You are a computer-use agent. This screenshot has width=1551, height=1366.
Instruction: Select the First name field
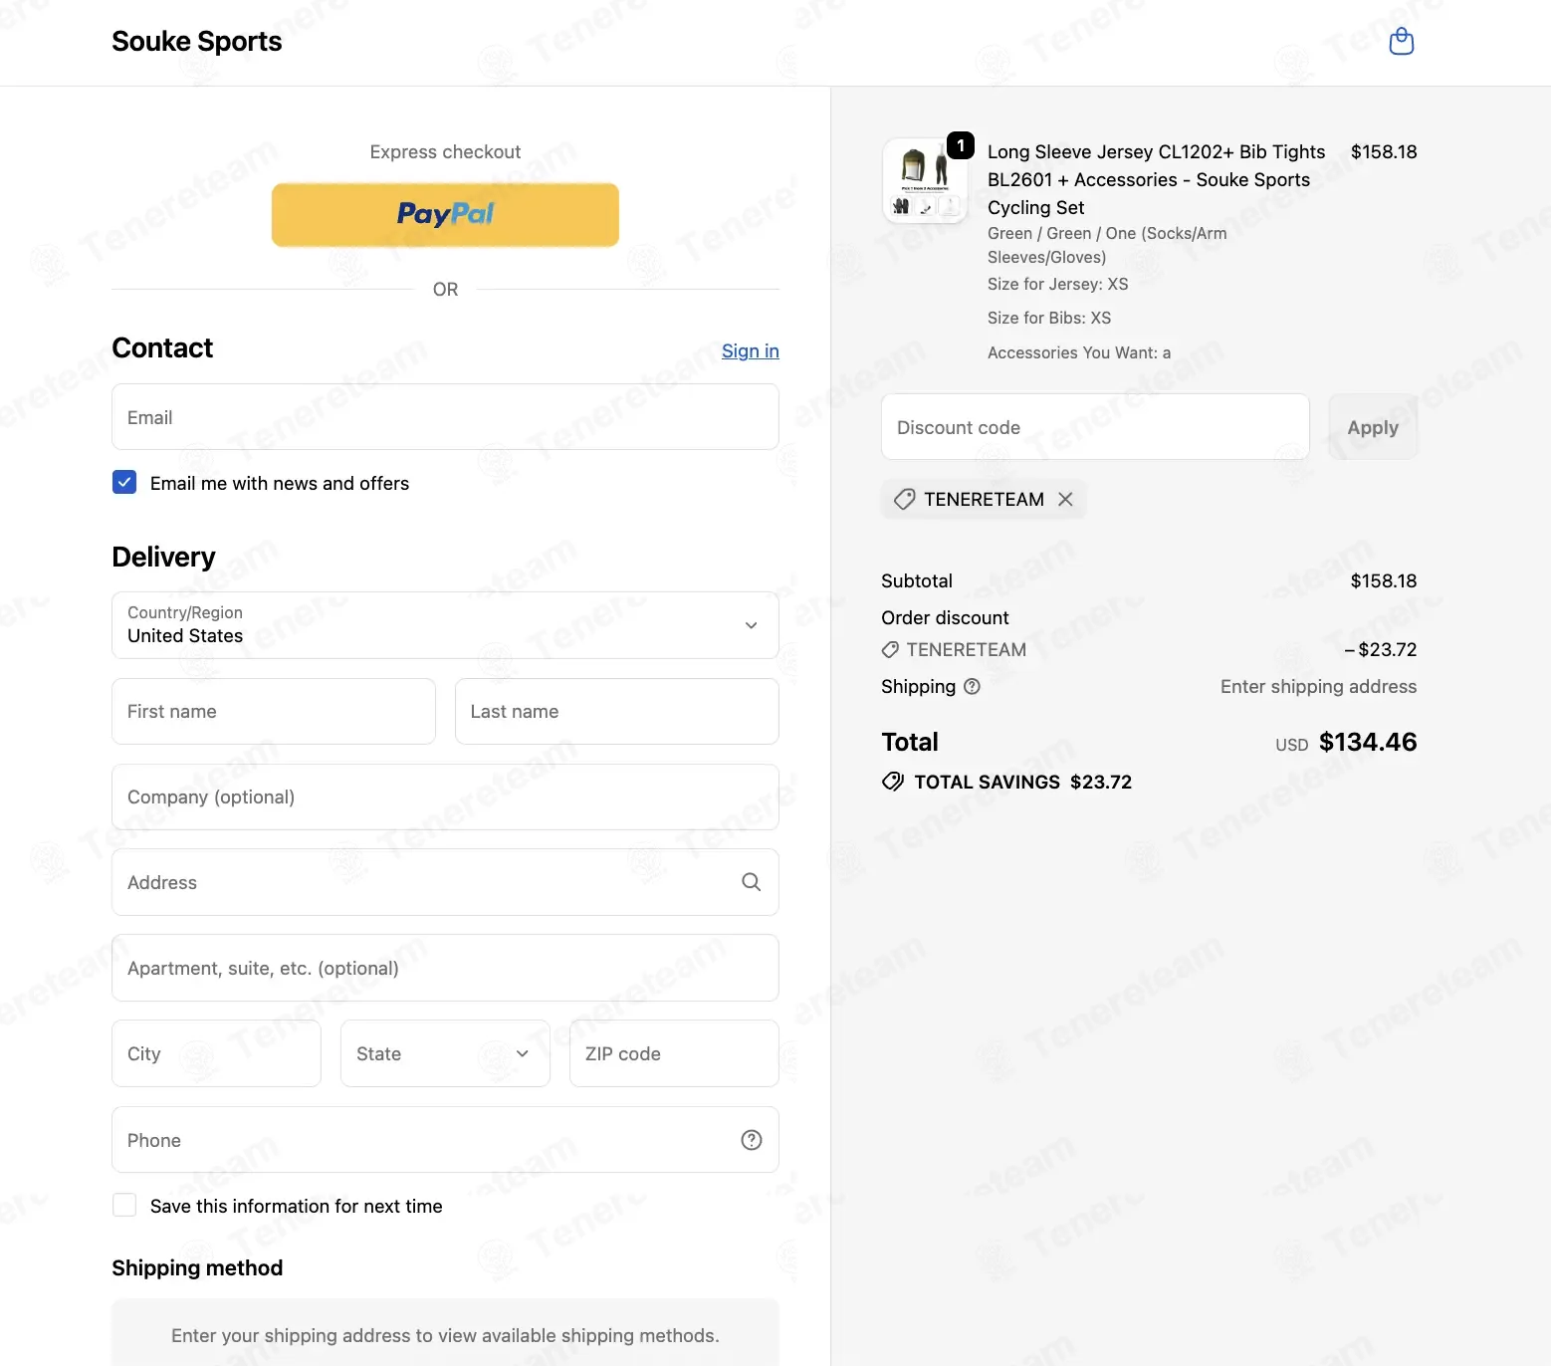pos(274,711)
